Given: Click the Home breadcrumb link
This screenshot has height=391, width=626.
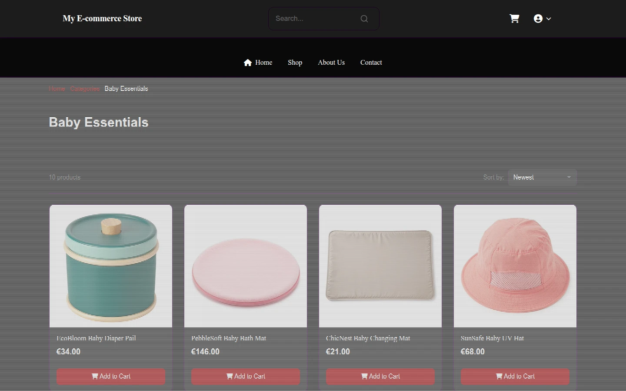Looking at the screenshot, I should coord(57,89).
